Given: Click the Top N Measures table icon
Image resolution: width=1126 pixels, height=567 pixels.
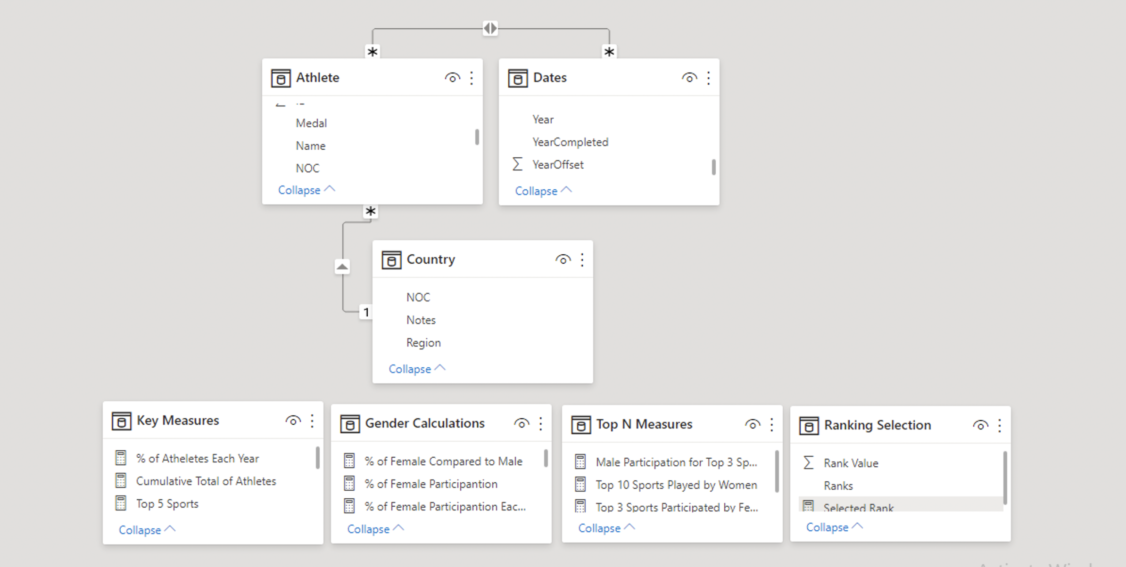Looking at the screenshot, I should click(x=581, y=425).
